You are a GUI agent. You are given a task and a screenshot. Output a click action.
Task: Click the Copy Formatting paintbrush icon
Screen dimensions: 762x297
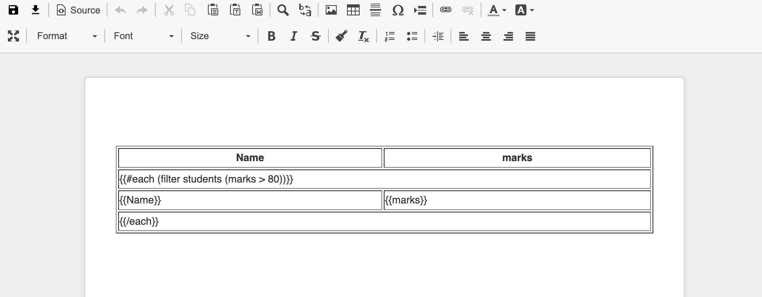click(x=341, y=36)
